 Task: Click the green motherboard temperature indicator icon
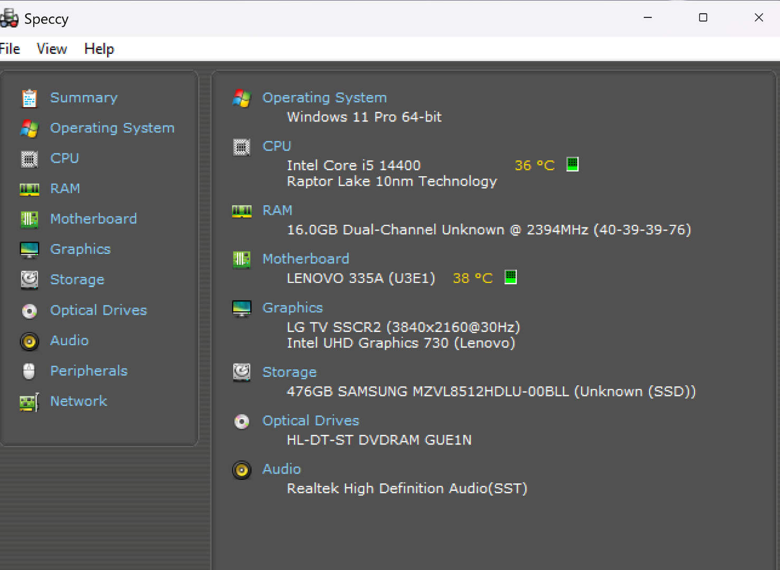click(511, 277)
